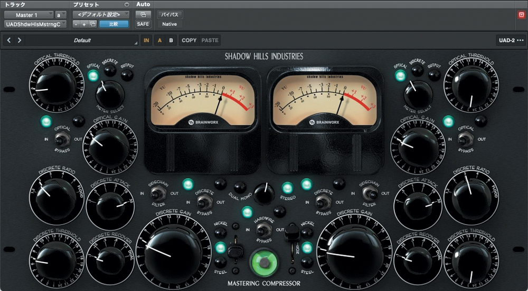The width and height of the screenshot is (528, 291).
Task: Click the SAFE button
Action: pyautogui.click(x=143, y=24)
